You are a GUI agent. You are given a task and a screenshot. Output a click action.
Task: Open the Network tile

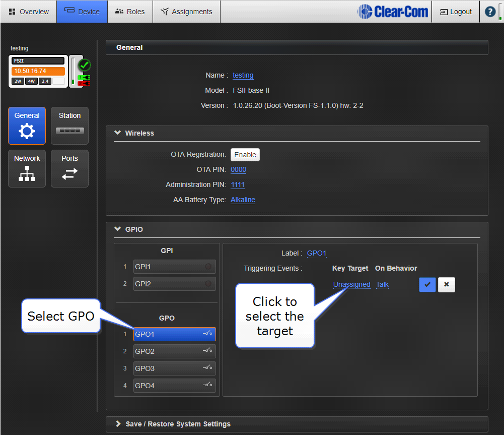pos(27,168)
